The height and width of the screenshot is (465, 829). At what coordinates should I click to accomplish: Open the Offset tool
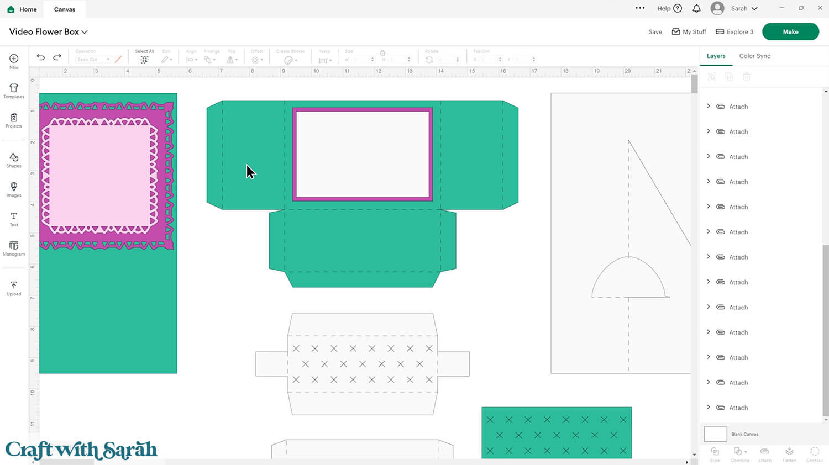click(256, 59)
